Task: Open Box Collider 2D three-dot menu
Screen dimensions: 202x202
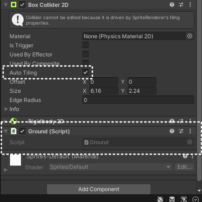Action: coord(190,5)
